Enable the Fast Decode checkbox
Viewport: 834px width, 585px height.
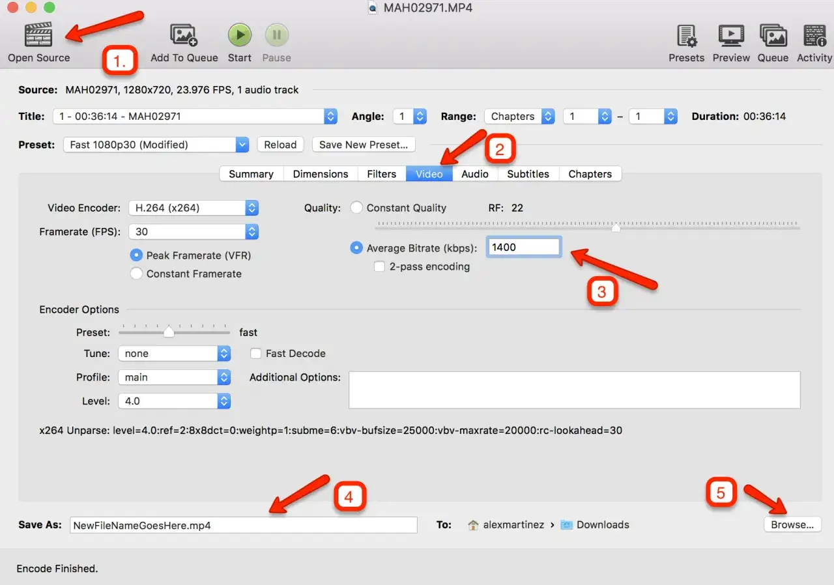point(255,353)
